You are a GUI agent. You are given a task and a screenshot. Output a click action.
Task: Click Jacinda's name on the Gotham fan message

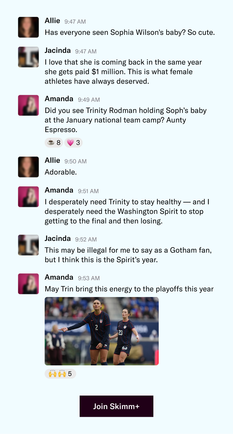[58, 239]
